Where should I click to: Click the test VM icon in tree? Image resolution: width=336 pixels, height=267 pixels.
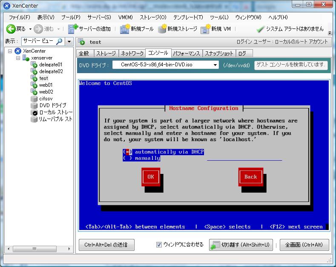(x=34, y=78)
